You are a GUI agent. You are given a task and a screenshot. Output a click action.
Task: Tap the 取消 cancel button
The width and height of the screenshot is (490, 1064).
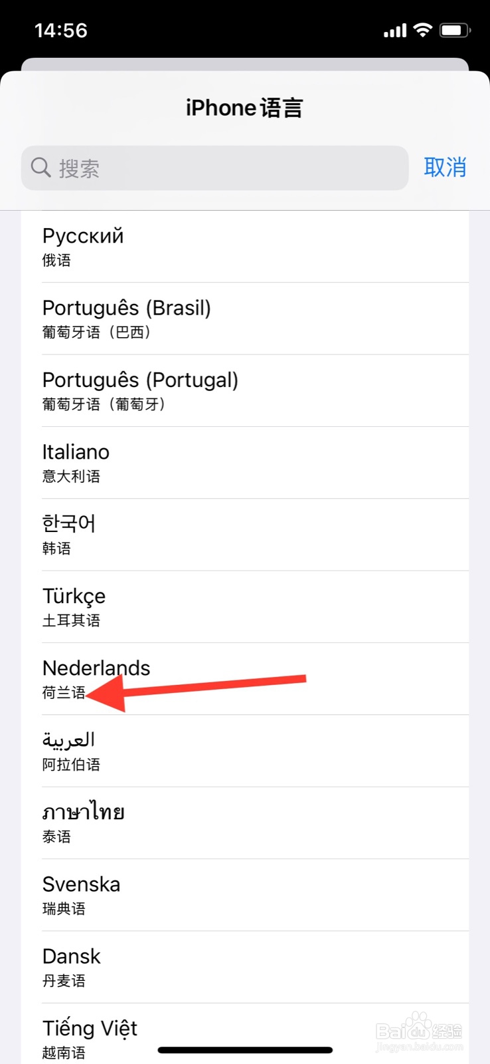click(445, 167)
